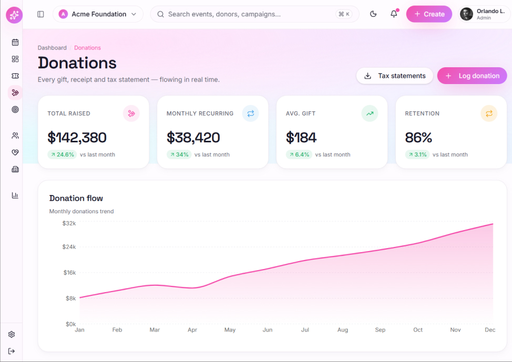Click the plus icon in Log donation
This screenshot has width=512, height=362.
(448, 76)
